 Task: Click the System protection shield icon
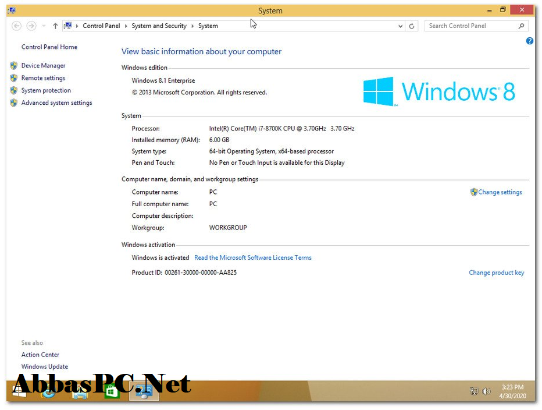(x=14, y=90)
